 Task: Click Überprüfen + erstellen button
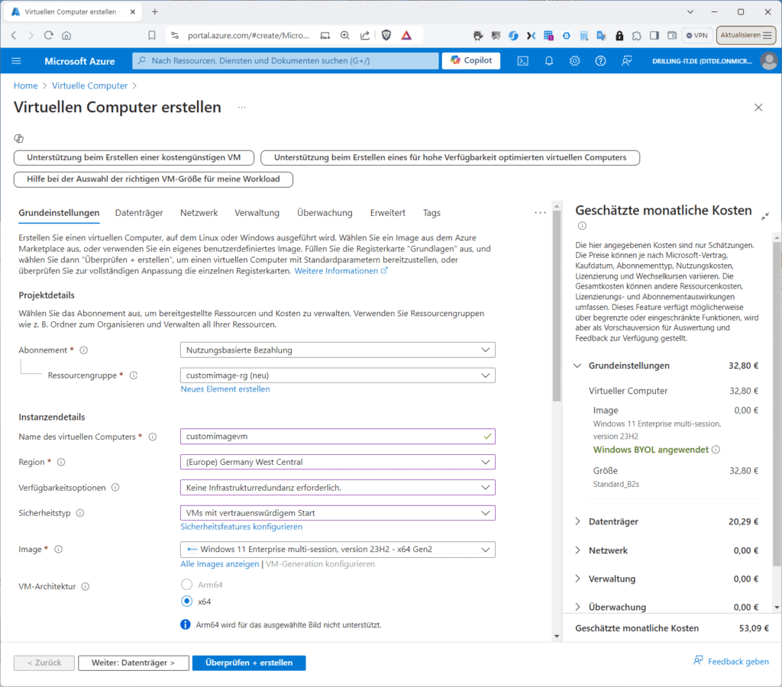coord(249,663)
